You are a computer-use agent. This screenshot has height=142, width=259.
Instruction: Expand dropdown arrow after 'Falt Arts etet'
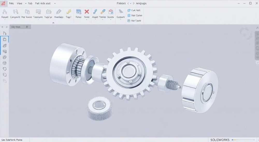point(55,3)
